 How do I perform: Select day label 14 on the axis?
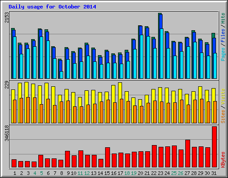coord(100,173)
